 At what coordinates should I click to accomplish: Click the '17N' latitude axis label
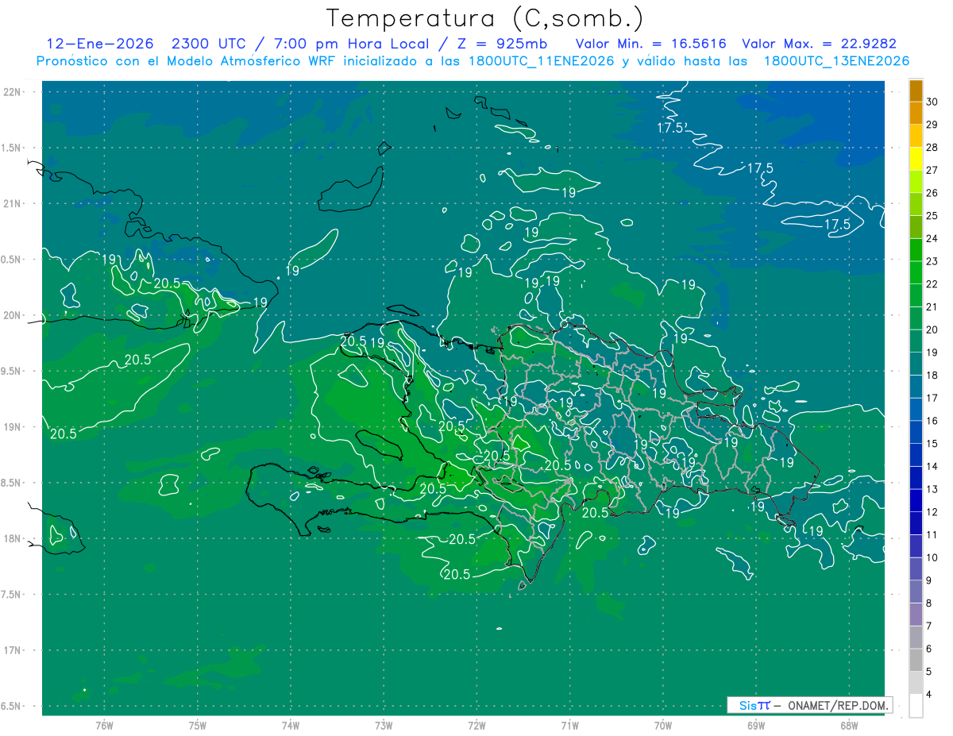pos(12,650)
